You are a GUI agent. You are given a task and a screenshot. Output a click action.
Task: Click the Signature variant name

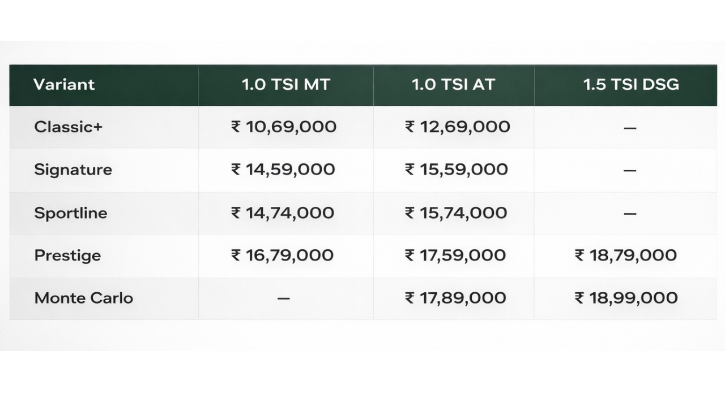click(x=73, y=170)
